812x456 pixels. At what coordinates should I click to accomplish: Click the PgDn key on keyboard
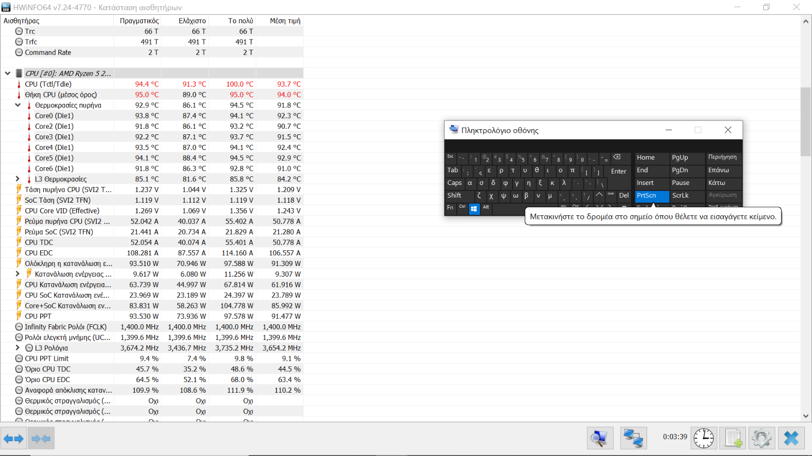click(x=687, y=170)
